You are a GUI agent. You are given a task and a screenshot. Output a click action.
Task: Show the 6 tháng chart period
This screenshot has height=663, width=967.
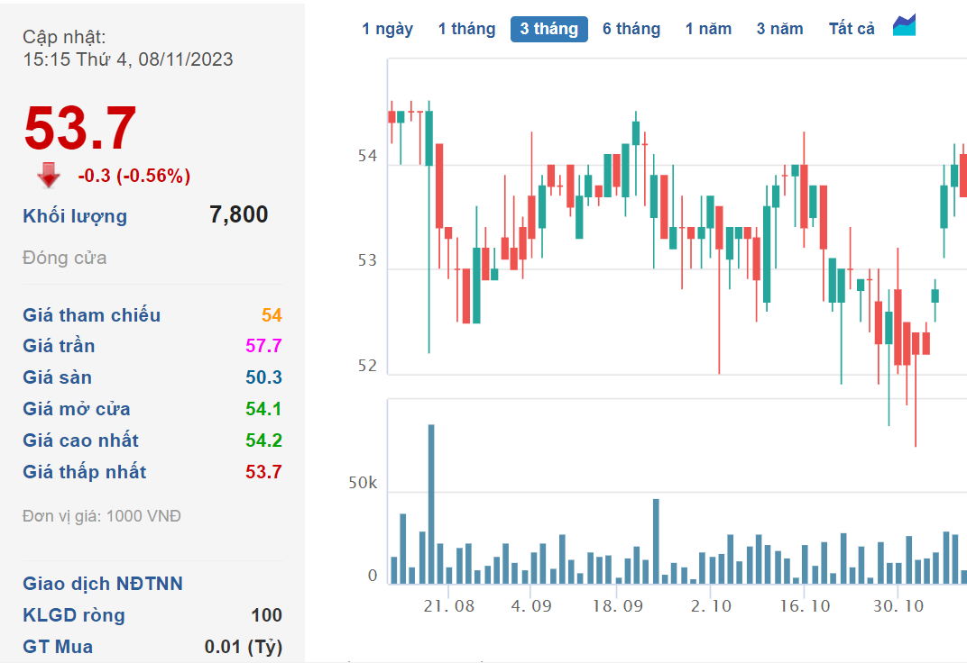coord(631,29)
